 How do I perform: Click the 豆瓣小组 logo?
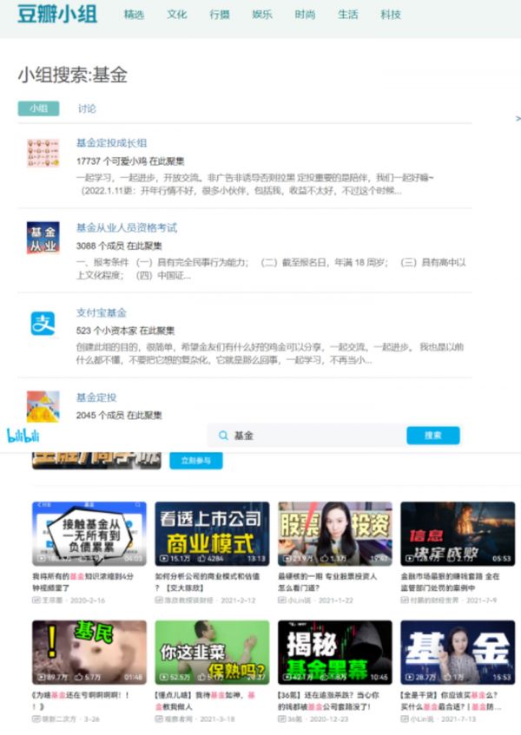57,15
